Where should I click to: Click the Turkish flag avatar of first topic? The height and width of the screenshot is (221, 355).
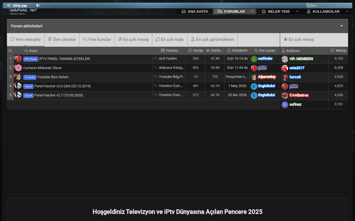(18, 59)
